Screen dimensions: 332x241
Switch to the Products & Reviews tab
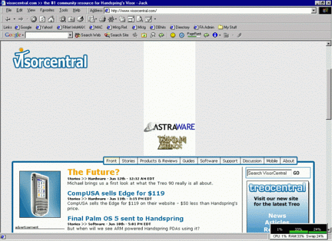[158, 161]
